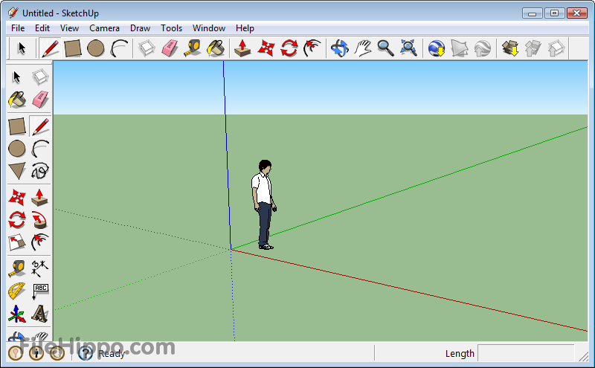Screen dimensions: 595x368
Task: Select Tape Measure in the vertical toolbar
Action: [x=17, y=269]
